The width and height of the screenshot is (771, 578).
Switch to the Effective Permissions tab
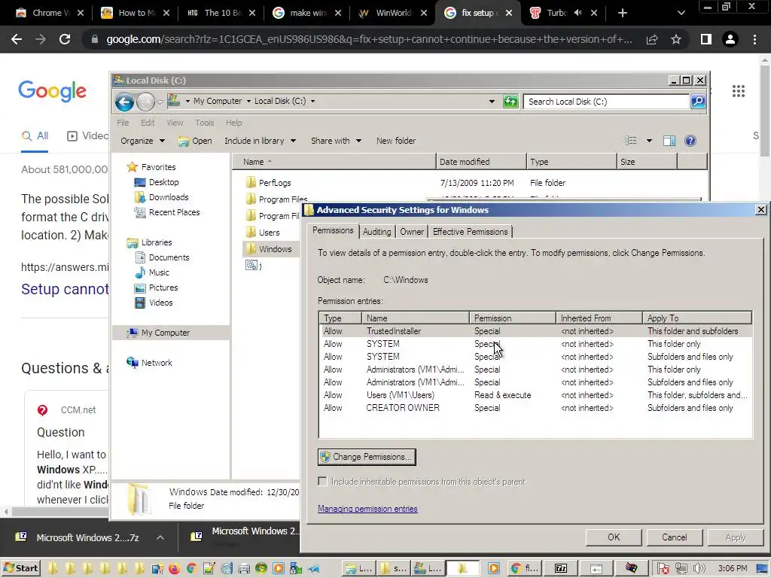470,232
